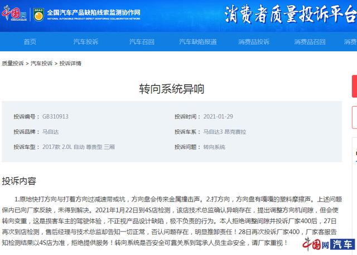Click complaint issue value 转向系统
Screen dimensions: 357x255
coord(214,147)
